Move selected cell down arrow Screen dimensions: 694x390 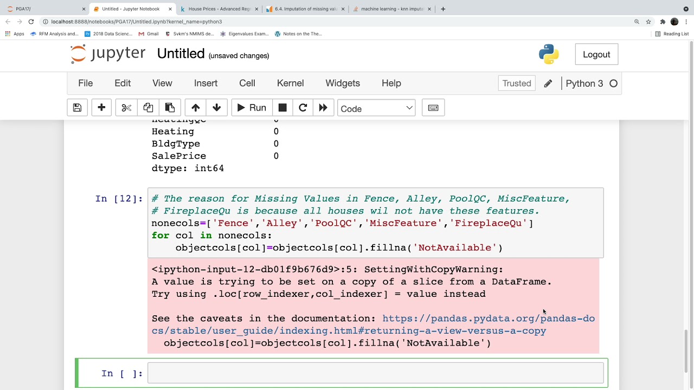pyautogui.click(x=217, y=108)
